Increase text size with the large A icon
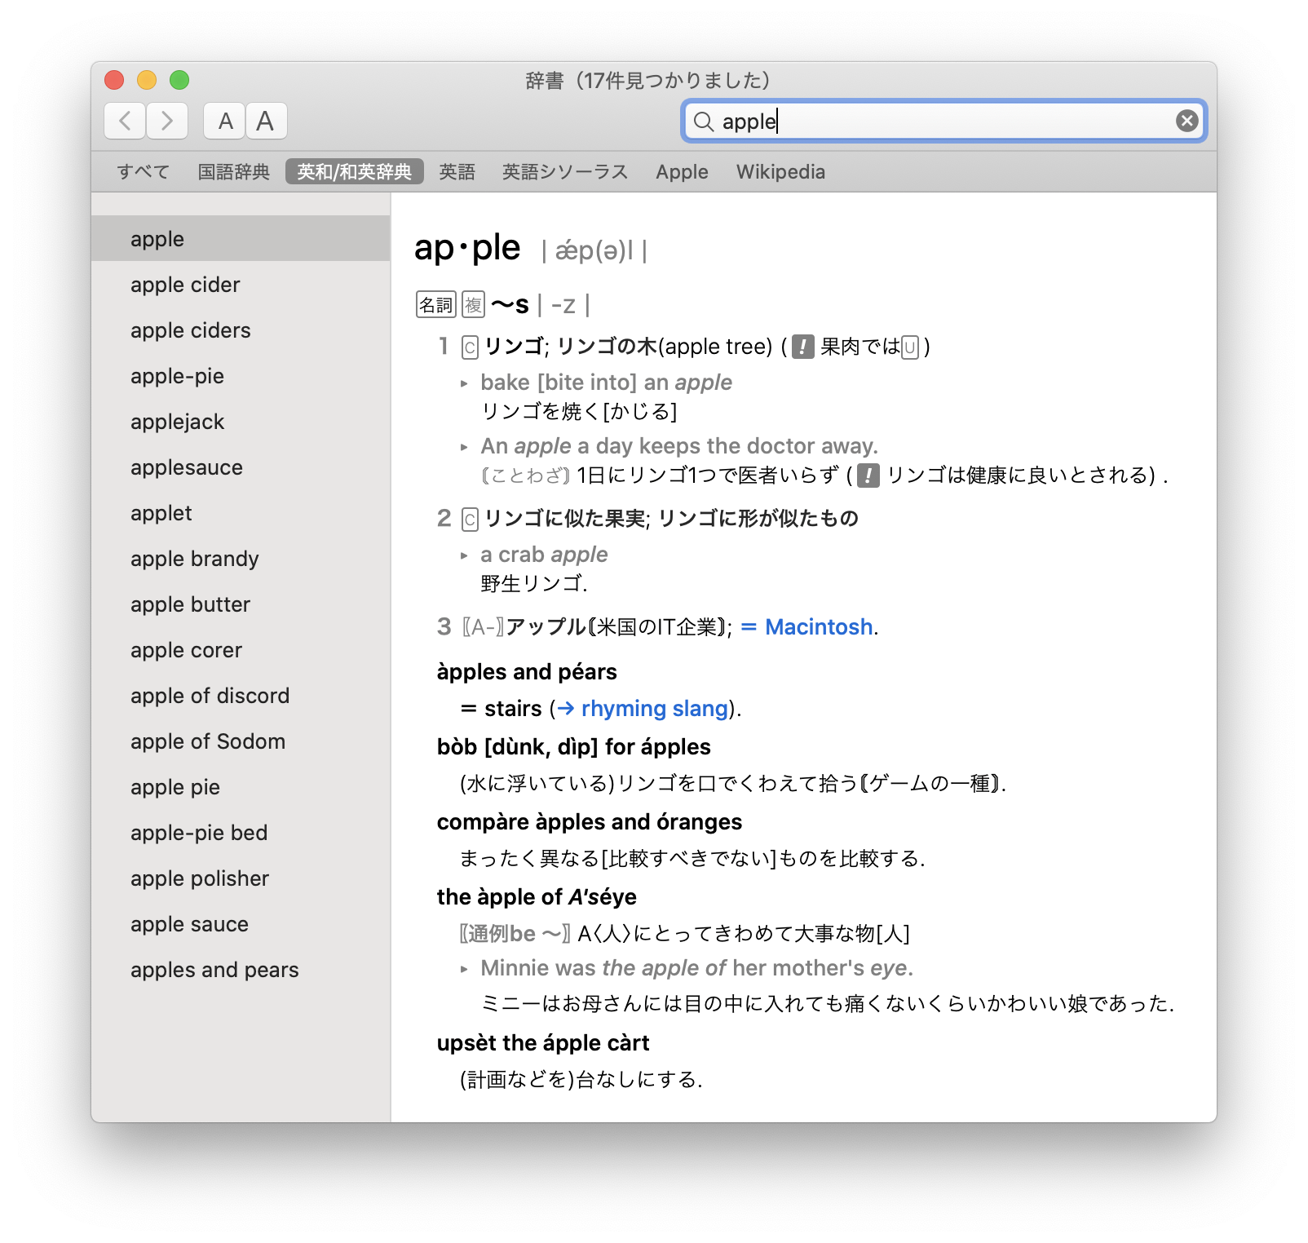This screenshot has height=1243, width=1308. (265, 121)
